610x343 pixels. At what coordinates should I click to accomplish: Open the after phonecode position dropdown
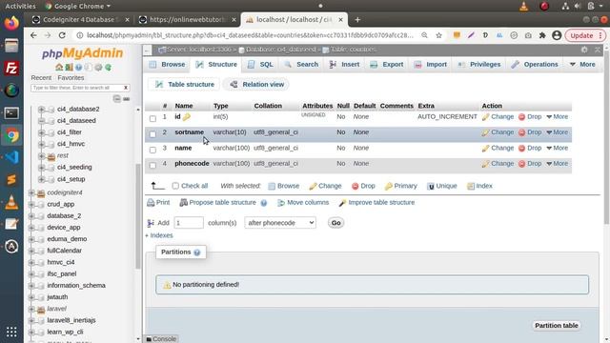[x=280, y=223]
